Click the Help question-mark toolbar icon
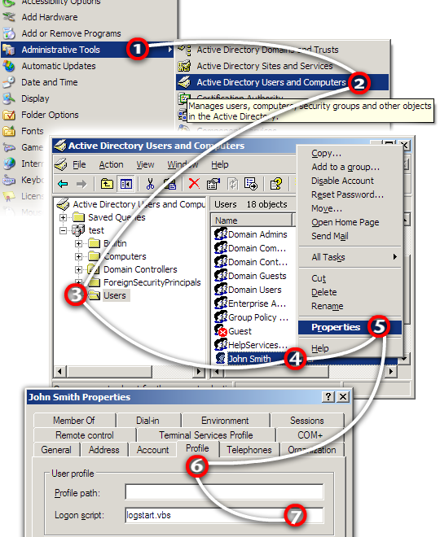 (x=276, y=184)
